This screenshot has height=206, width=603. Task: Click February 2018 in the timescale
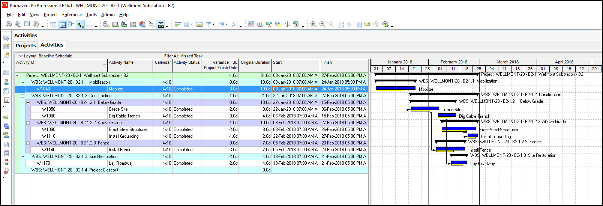point(454,62)
